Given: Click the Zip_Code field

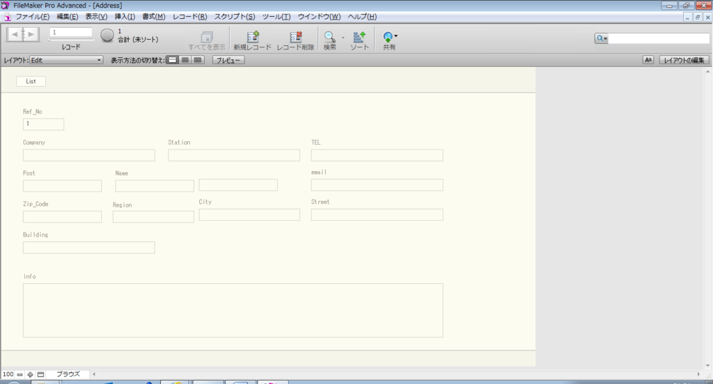Looking at the screenshot, I should (62, 217).
